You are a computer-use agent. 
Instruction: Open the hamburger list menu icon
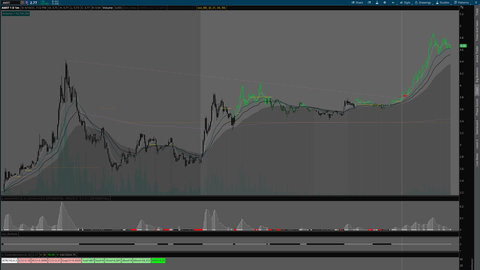click(x=476, y=2)
